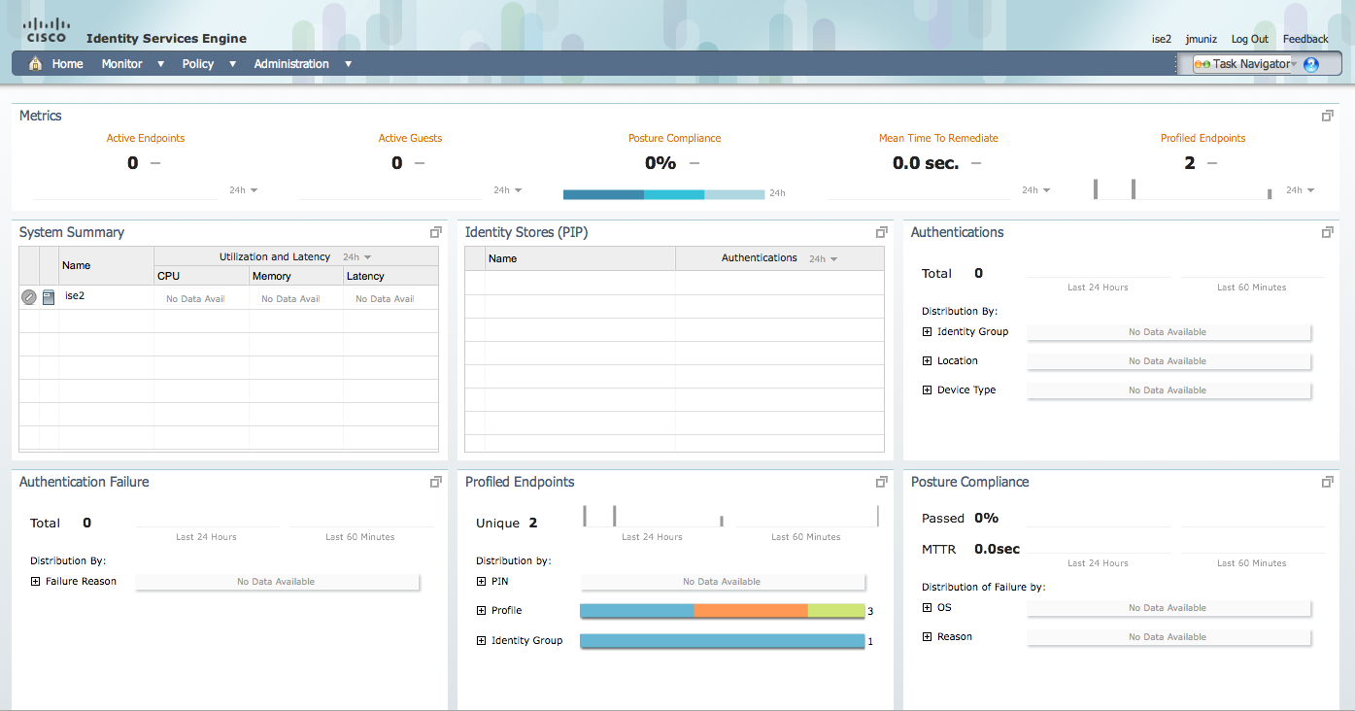Open the help globe icon

(x=1311, y=65)
